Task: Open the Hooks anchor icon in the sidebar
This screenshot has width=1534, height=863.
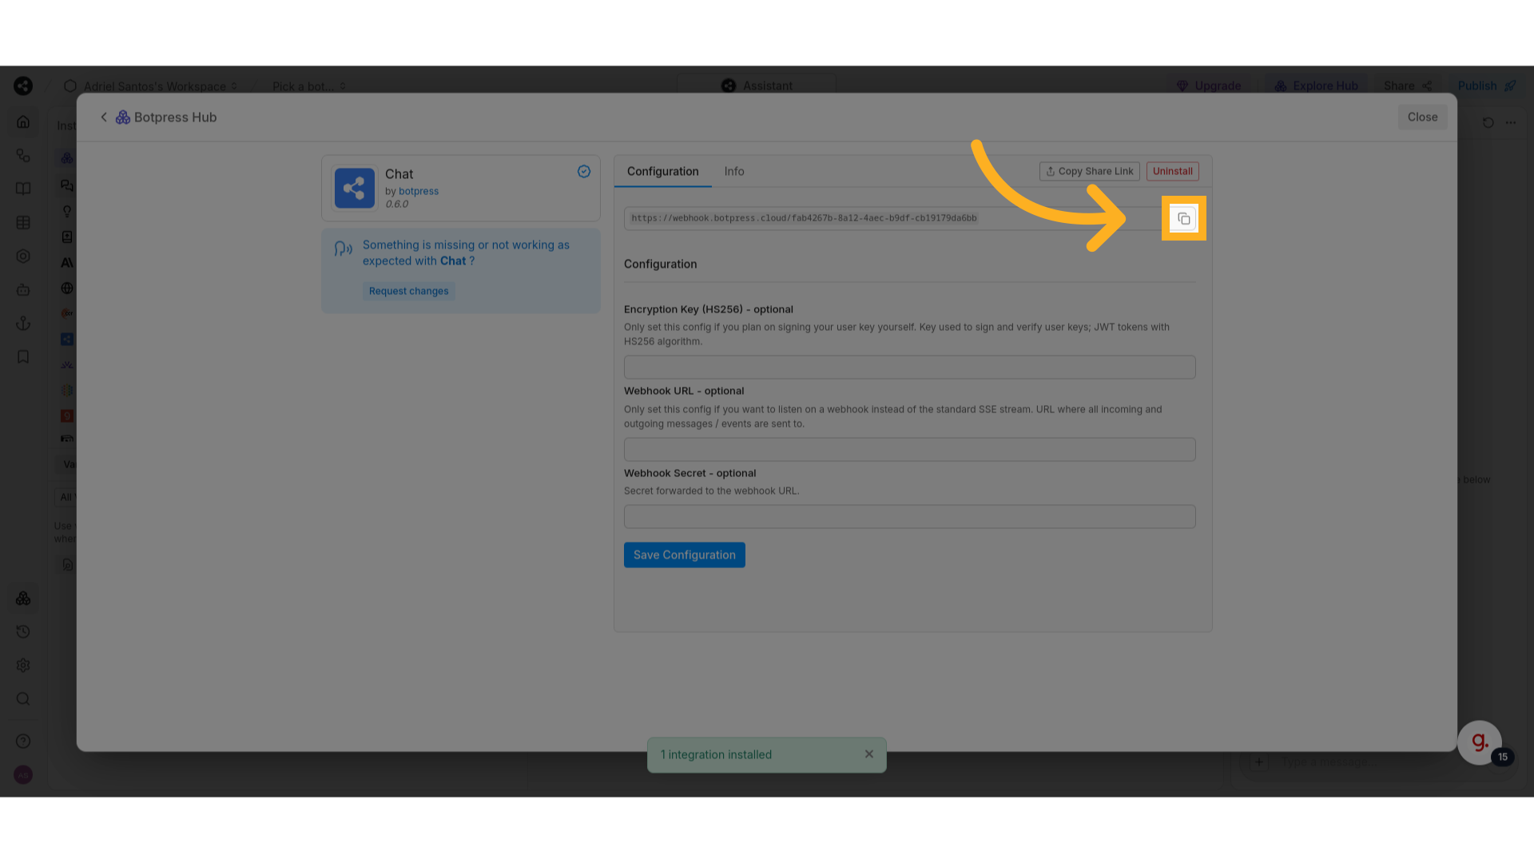Action: (23, 324)
